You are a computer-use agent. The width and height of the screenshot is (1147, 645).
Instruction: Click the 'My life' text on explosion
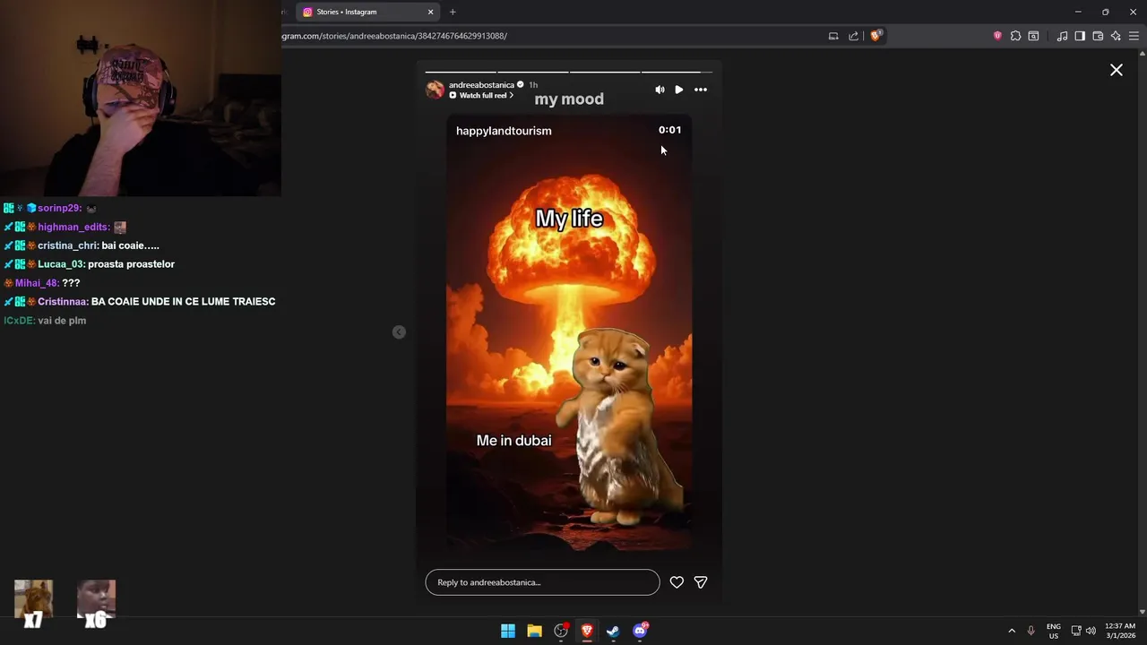(569, 219)
